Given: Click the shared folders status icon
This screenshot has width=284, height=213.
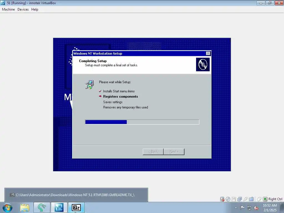Looking at the screenshot, I should 251,199.
